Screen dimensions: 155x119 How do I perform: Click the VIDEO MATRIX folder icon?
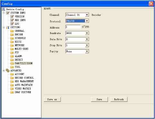coord(12,89)
